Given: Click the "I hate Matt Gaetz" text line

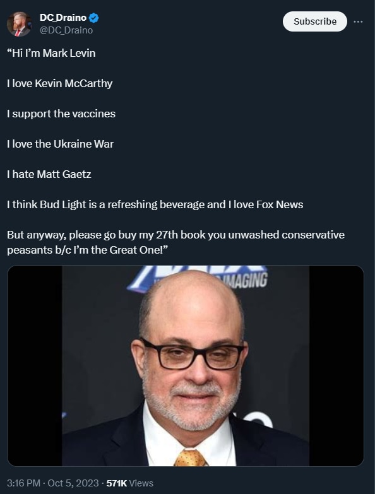Looking at the screenshot, I should pos(49,174).
